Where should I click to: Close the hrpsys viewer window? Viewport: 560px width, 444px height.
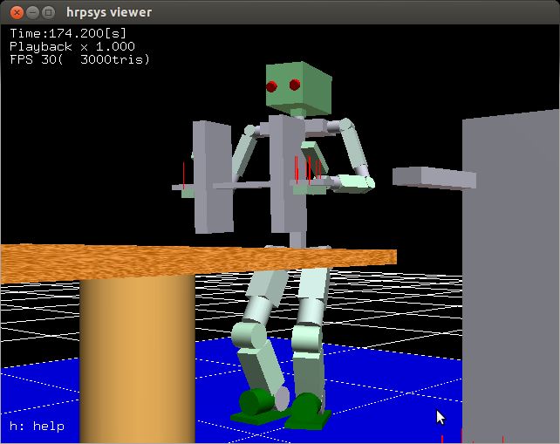tap(14, 12)
